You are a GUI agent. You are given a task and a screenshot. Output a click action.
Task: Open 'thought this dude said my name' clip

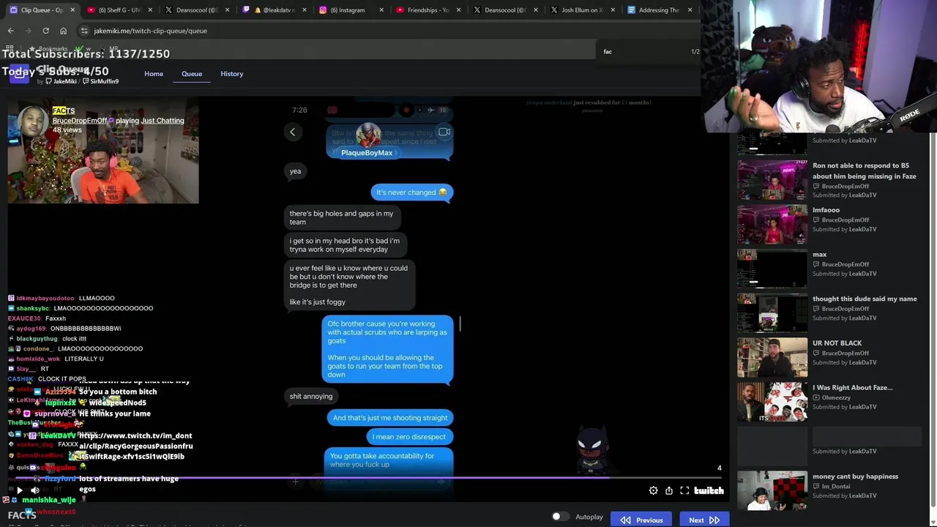coord(828,313)
